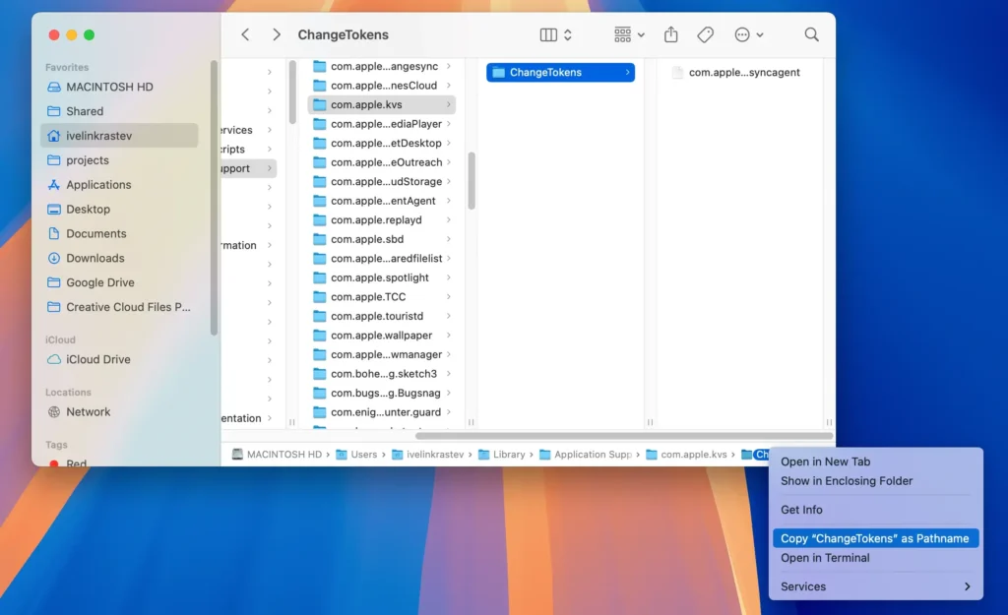1008x615 pixels.
Task: Open Documents from the sidebar
Action: [x=119, y=233]
